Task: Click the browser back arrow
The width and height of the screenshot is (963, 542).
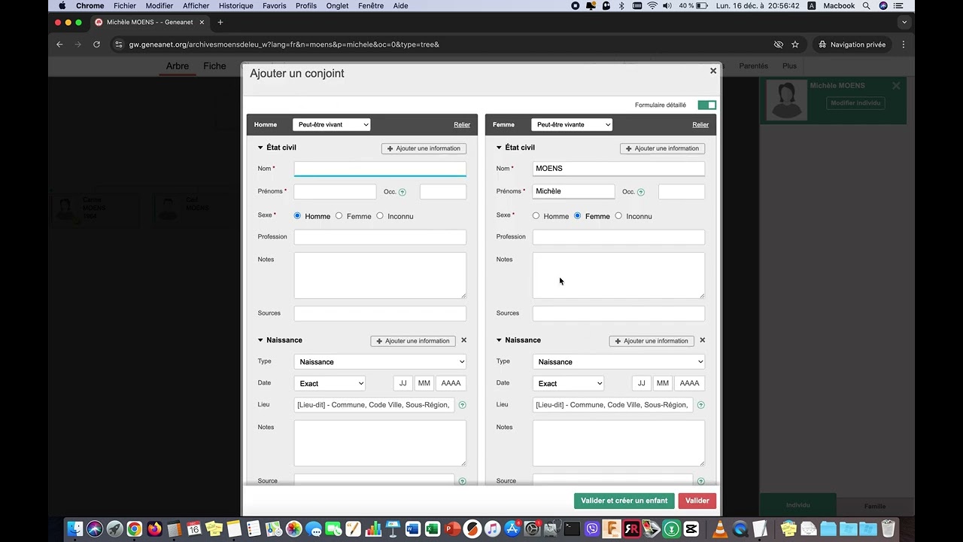Action: pos(59,44)
